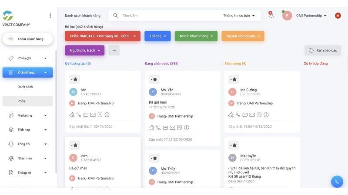Click the three-dot menu beside the VIHAT logo
This screenshot has width=348, height=195.
click(50, 16)
